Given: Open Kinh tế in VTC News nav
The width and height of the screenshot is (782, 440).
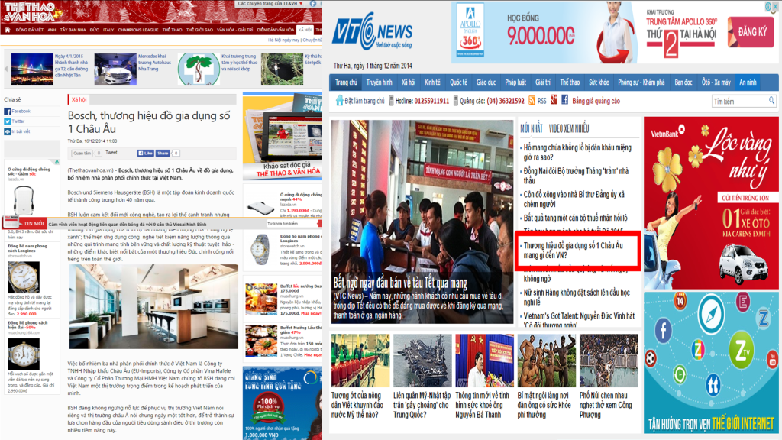Looking at the screenshot, I should (432, 82).
